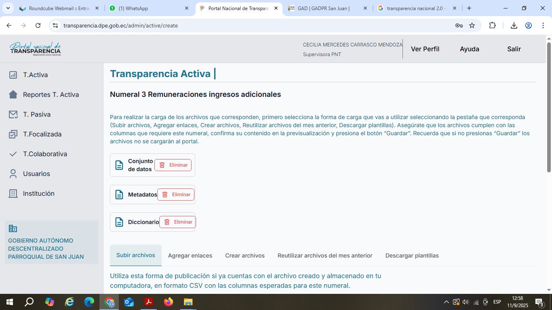Click the Conjunto de datos file icon
The image size is (552, 310).
(x=119, y=165)
